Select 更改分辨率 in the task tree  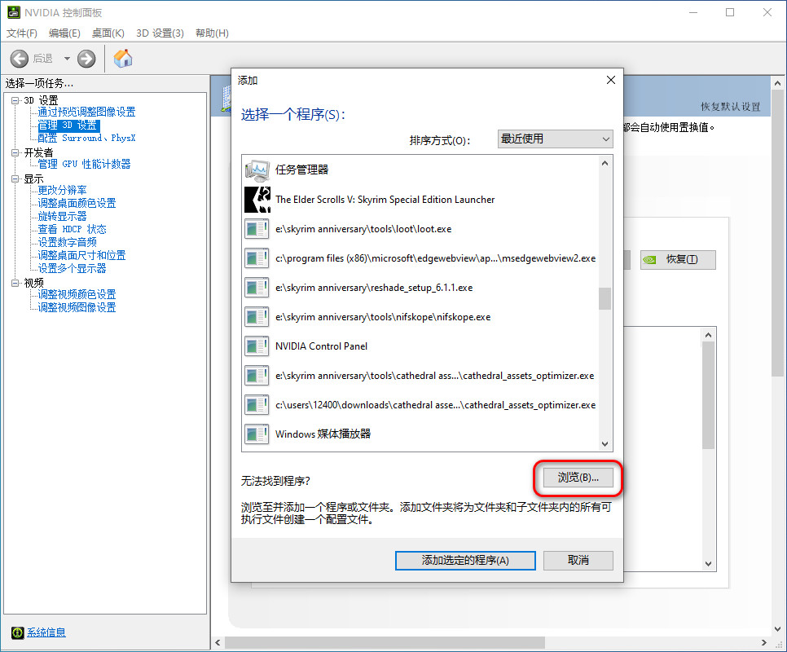(x=62, y=190)
